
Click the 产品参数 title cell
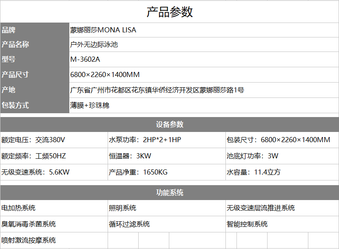point(169,12)
